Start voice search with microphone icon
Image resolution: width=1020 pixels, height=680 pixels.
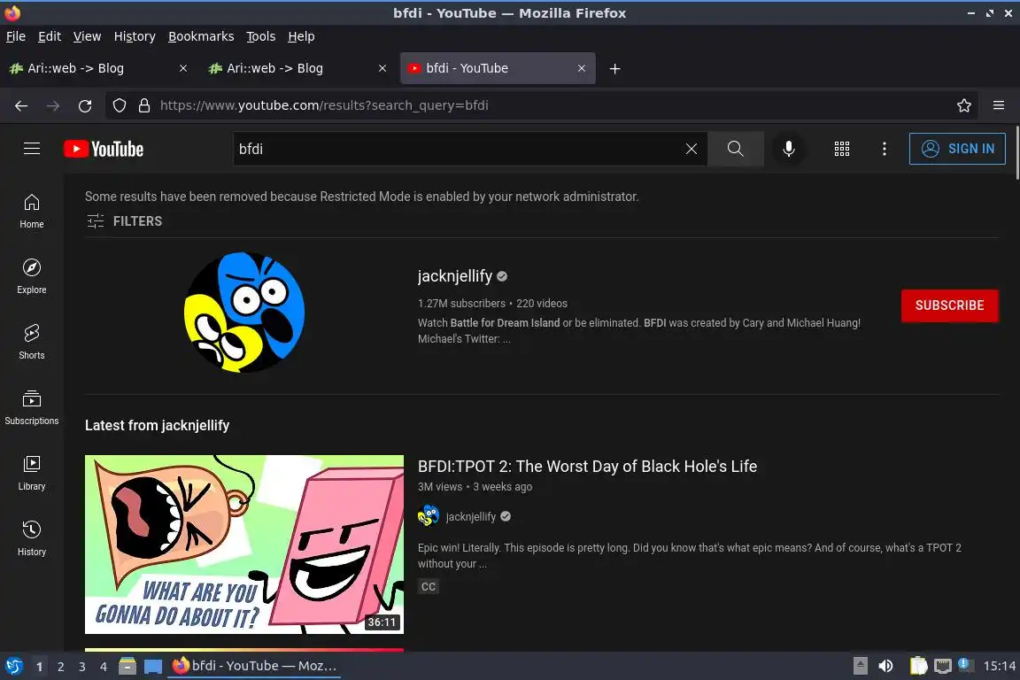coord(788,149)
